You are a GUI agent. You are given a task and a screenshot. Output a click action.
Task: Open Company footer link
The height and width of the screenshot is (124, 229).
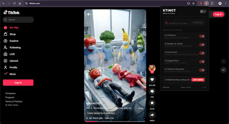click(10, 93)
